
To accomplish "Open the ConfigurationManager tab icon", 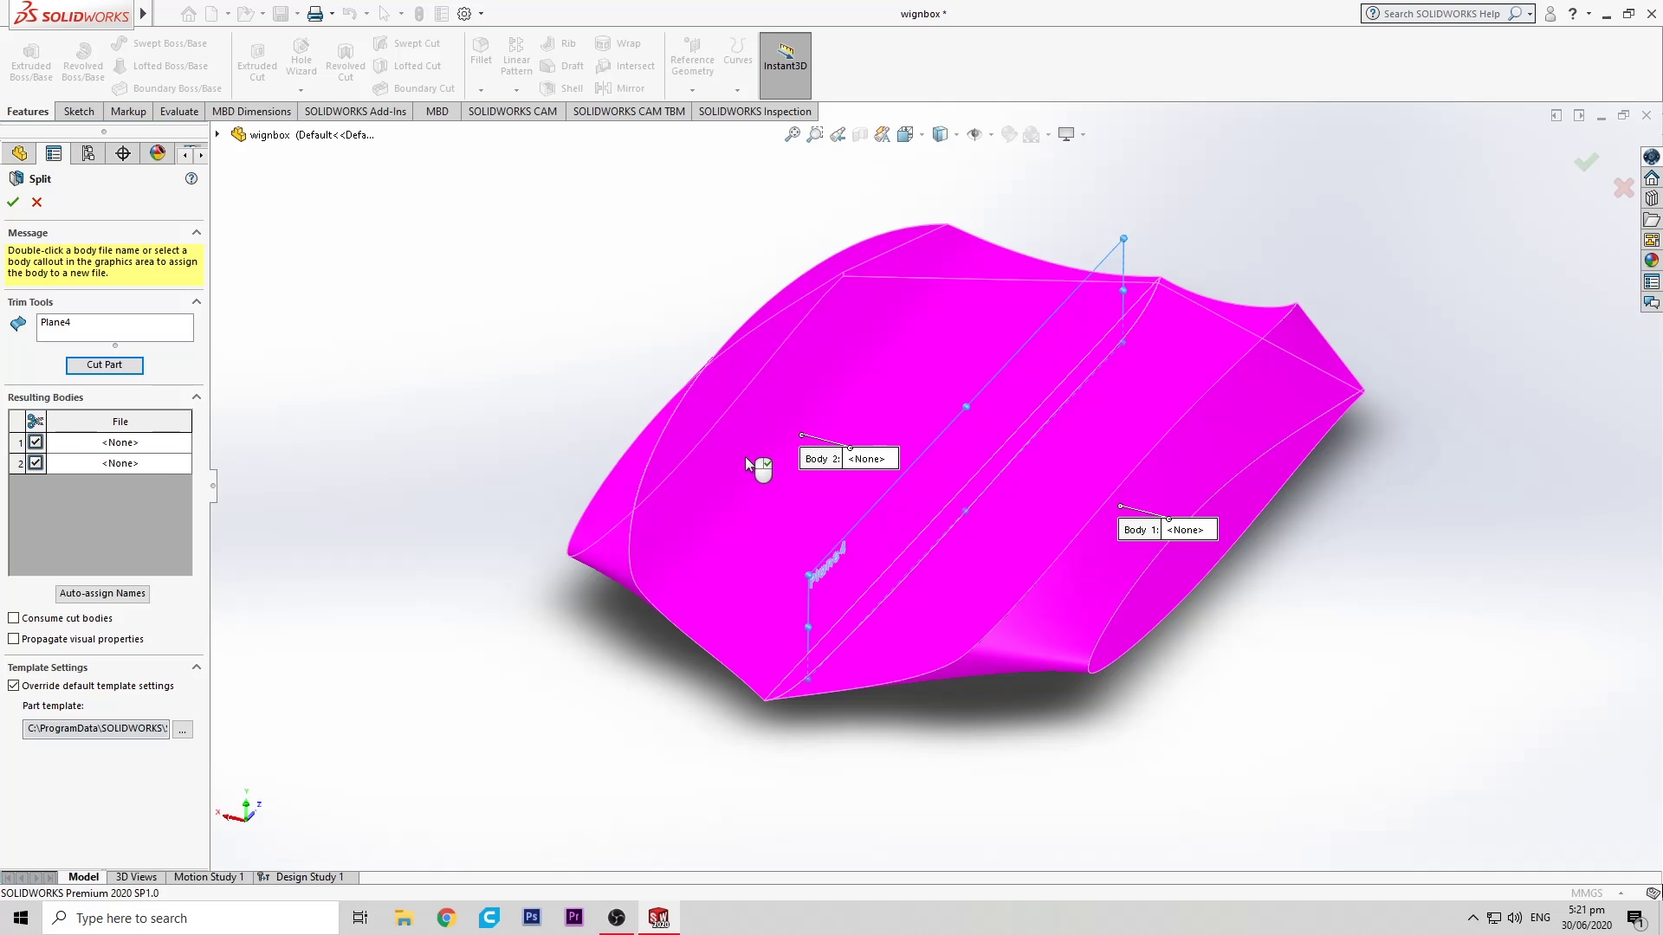I will [x=88, y=153].
